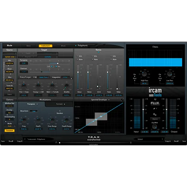Toggle Mute for the Sinus channel
This screenshot has height=187, width=187.
77,60
